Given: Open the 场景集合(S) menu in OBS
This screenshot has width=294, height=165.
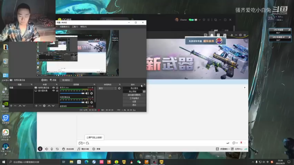Looking at the screenshot, I should 65,27.
